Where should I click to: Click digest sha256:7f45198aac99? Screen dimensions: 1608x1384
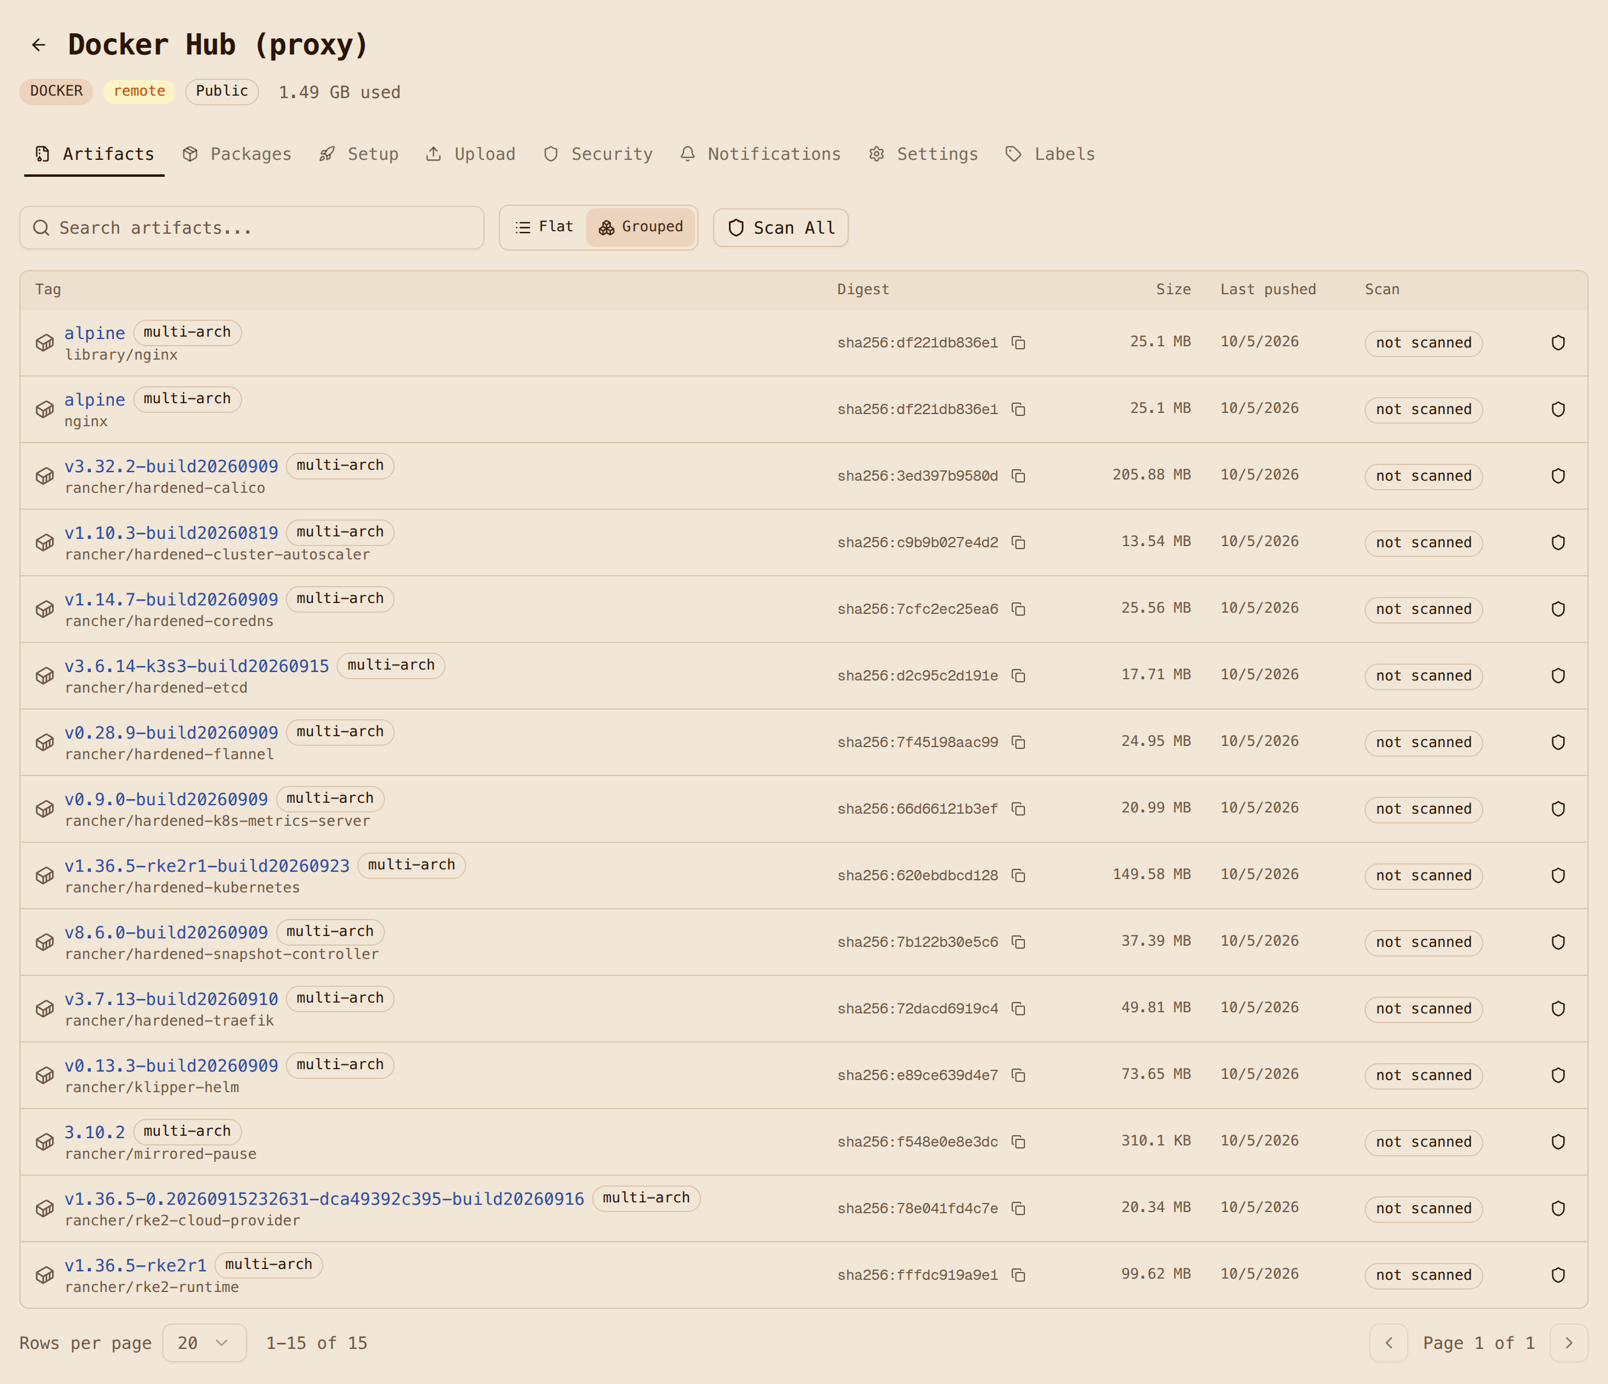(917, 742)
